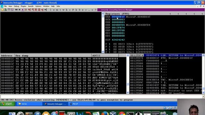This screenshot has height=115, width=205.
Task: Select stack row 0012FB74 RETURN to MicroP
Action: [166, 55]
